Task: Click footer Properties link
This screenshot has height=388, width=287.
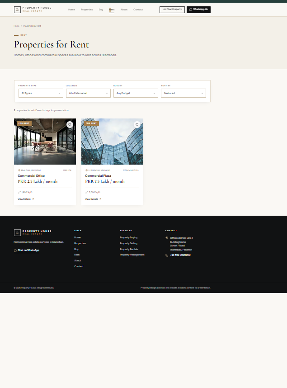Action: click(80, 243)
